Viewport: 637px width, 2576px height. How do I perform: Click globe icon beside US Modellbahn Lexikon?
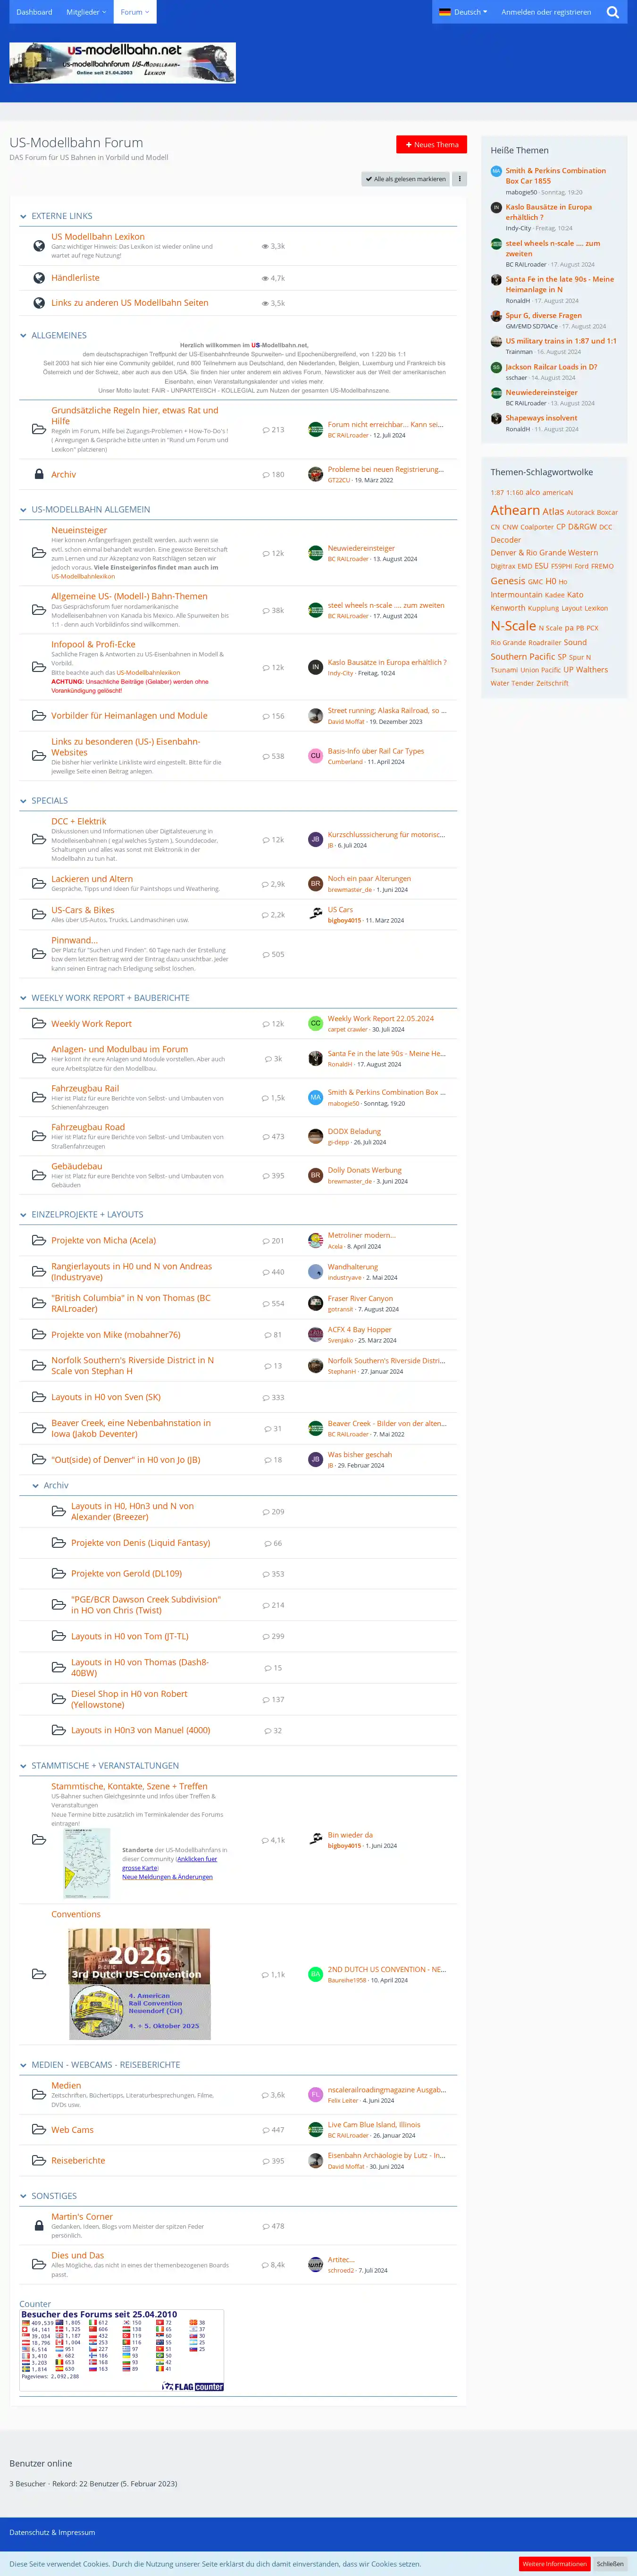pos(39,241)
